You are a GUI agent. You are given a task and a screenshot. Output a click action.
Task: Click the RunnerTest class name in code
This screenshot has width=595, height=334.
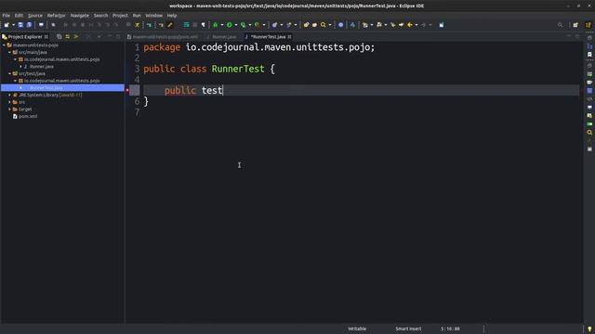point(238,69)
